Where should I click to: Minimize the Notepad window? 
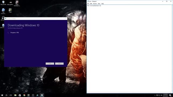[163, 1]
